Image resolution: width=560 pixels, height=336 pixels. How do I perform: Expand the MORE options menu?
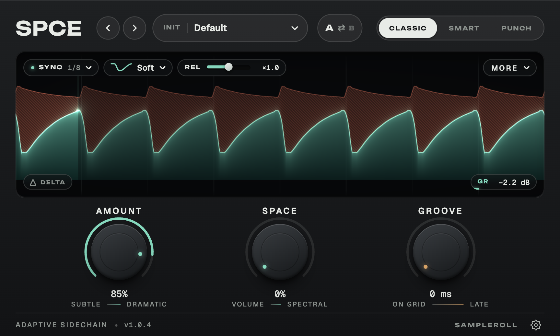(x=510, y=68)
